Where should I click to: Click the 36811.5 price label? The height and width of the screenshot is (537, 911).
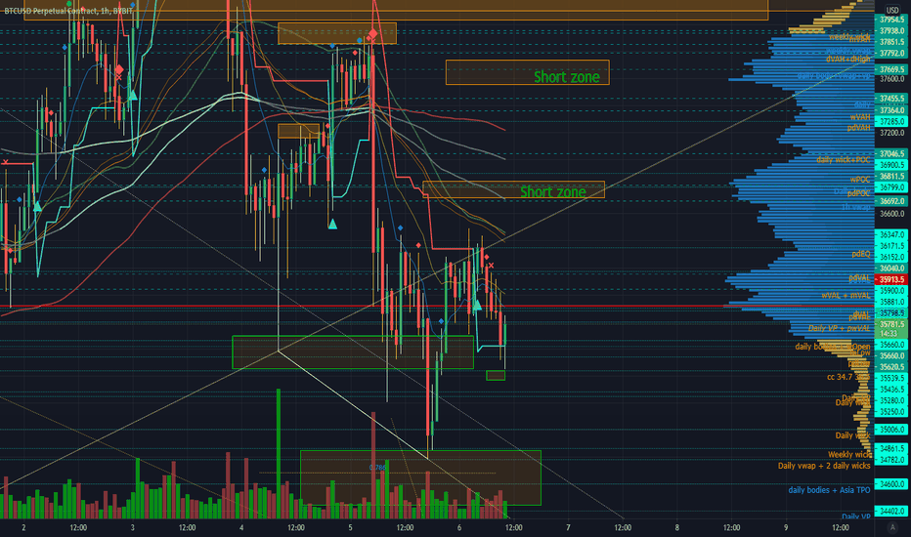[x=891, y=176]
